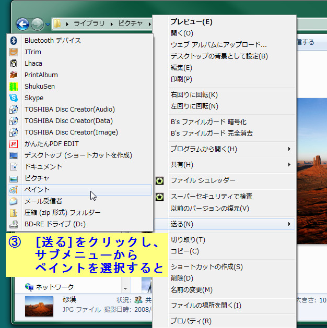The width and height of the screenshot is (327, 328).
Task: Open the recent locations dropdown arrow
Action: click(48, 24)
